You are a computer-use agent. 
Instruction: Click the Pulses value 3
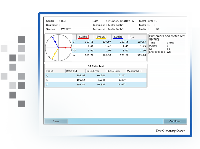pyautogui.click(x=167, y=46)
